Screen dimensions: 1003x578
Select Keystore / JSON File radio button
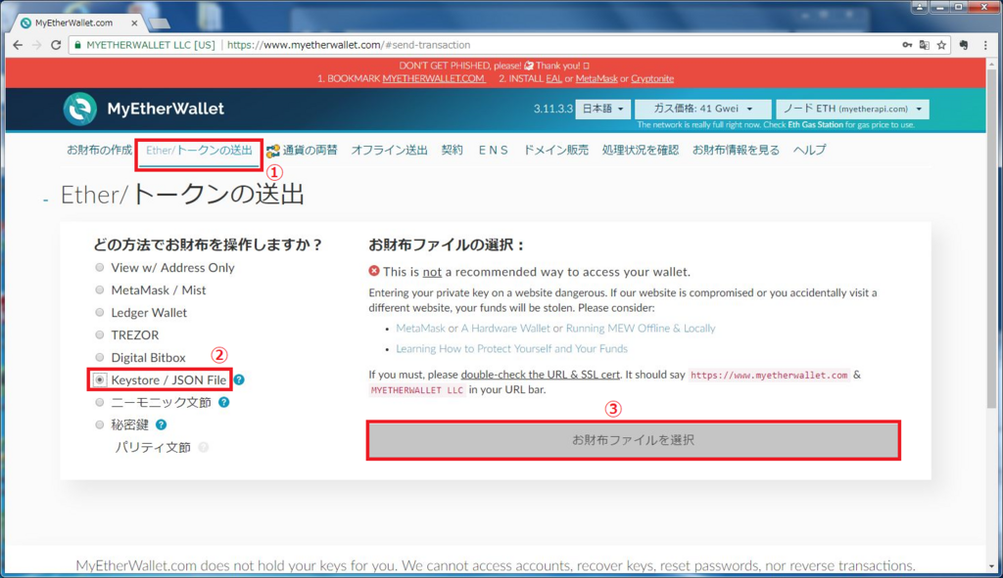click(x=100, y=380)
